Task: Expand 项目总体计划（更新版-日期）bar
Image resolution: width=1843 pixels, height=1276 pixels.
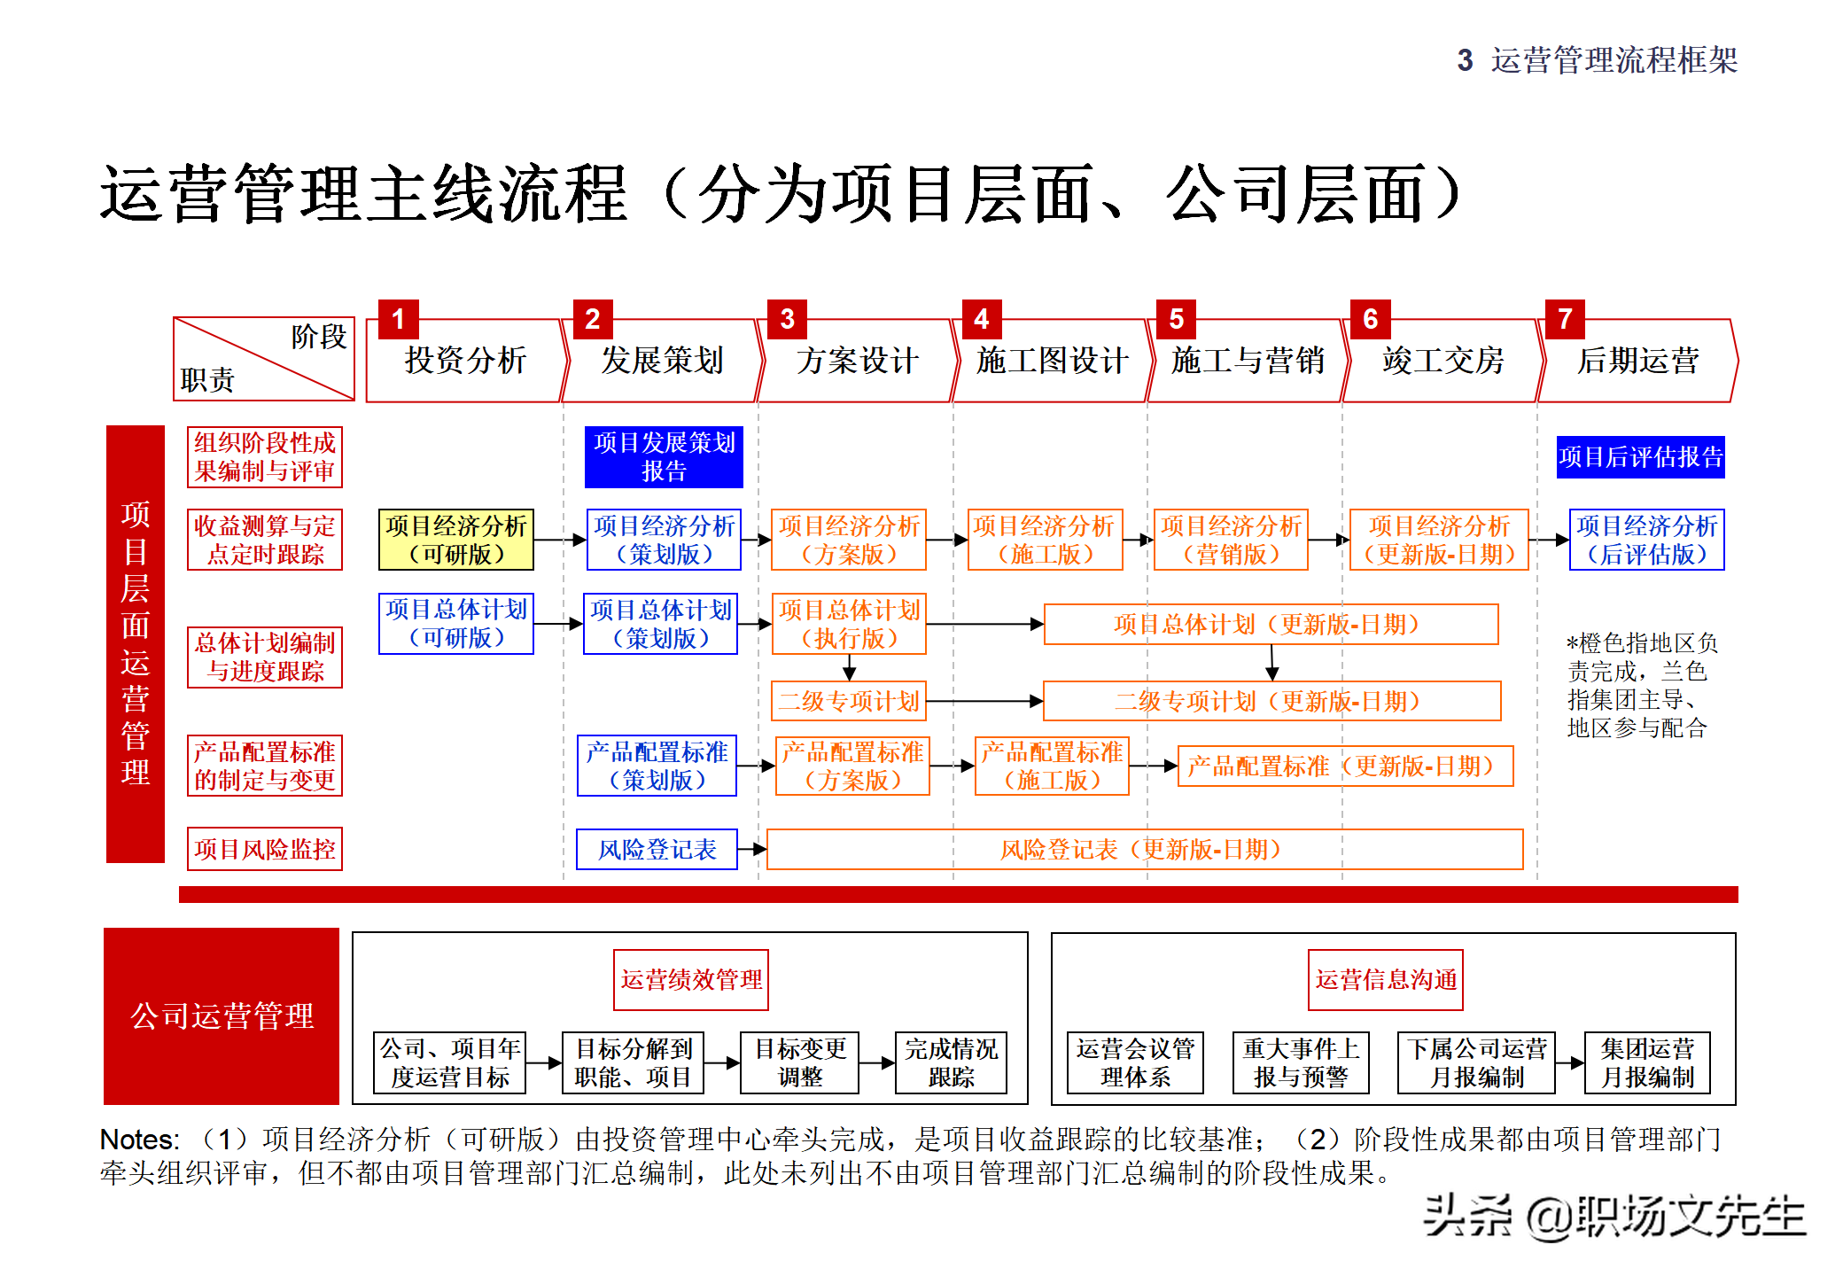Action: tap(1271, 623)
